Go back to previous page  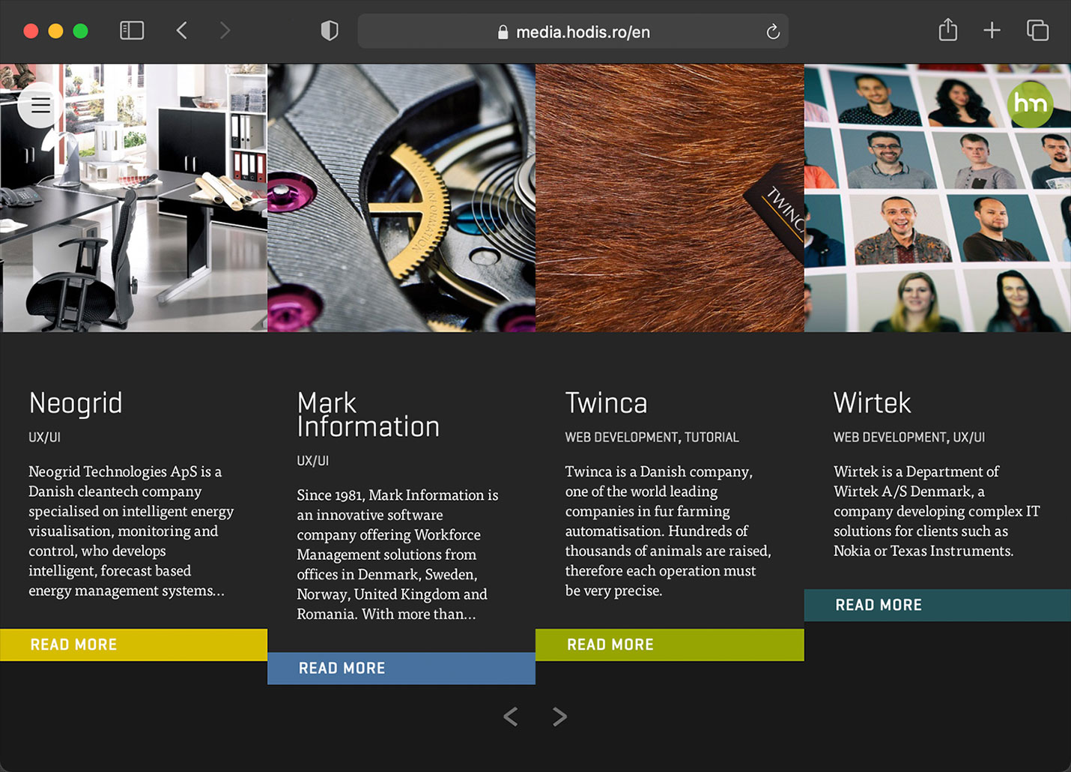pyautogui.click(x=181, y=31)
